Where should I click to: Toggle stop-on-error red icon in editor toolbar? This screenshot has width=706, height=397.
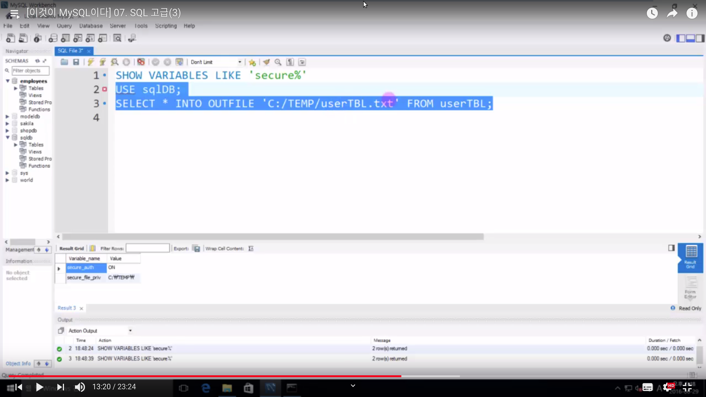tap(141, 62)
